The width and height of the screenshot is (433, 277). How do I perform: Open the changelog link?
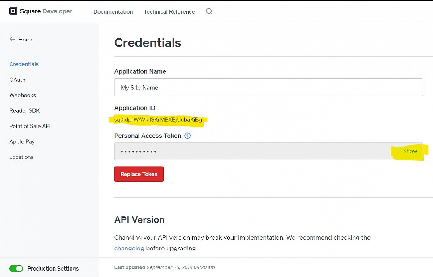pyautogui.click(x=129, y=248)
